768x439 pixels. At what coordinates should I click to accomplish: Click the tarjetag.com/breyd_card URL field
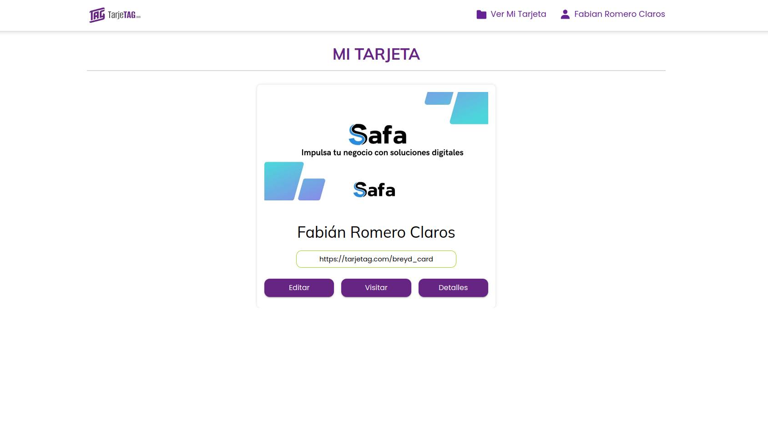(x=376, y=259)
